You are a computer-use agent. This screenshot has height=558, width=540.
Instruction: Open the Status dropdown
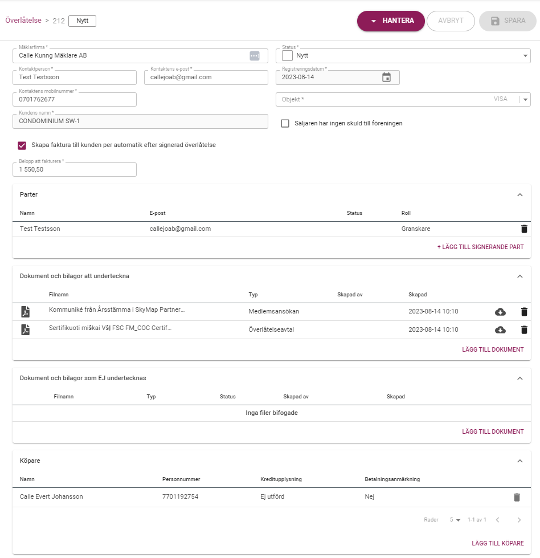point(525,56)
